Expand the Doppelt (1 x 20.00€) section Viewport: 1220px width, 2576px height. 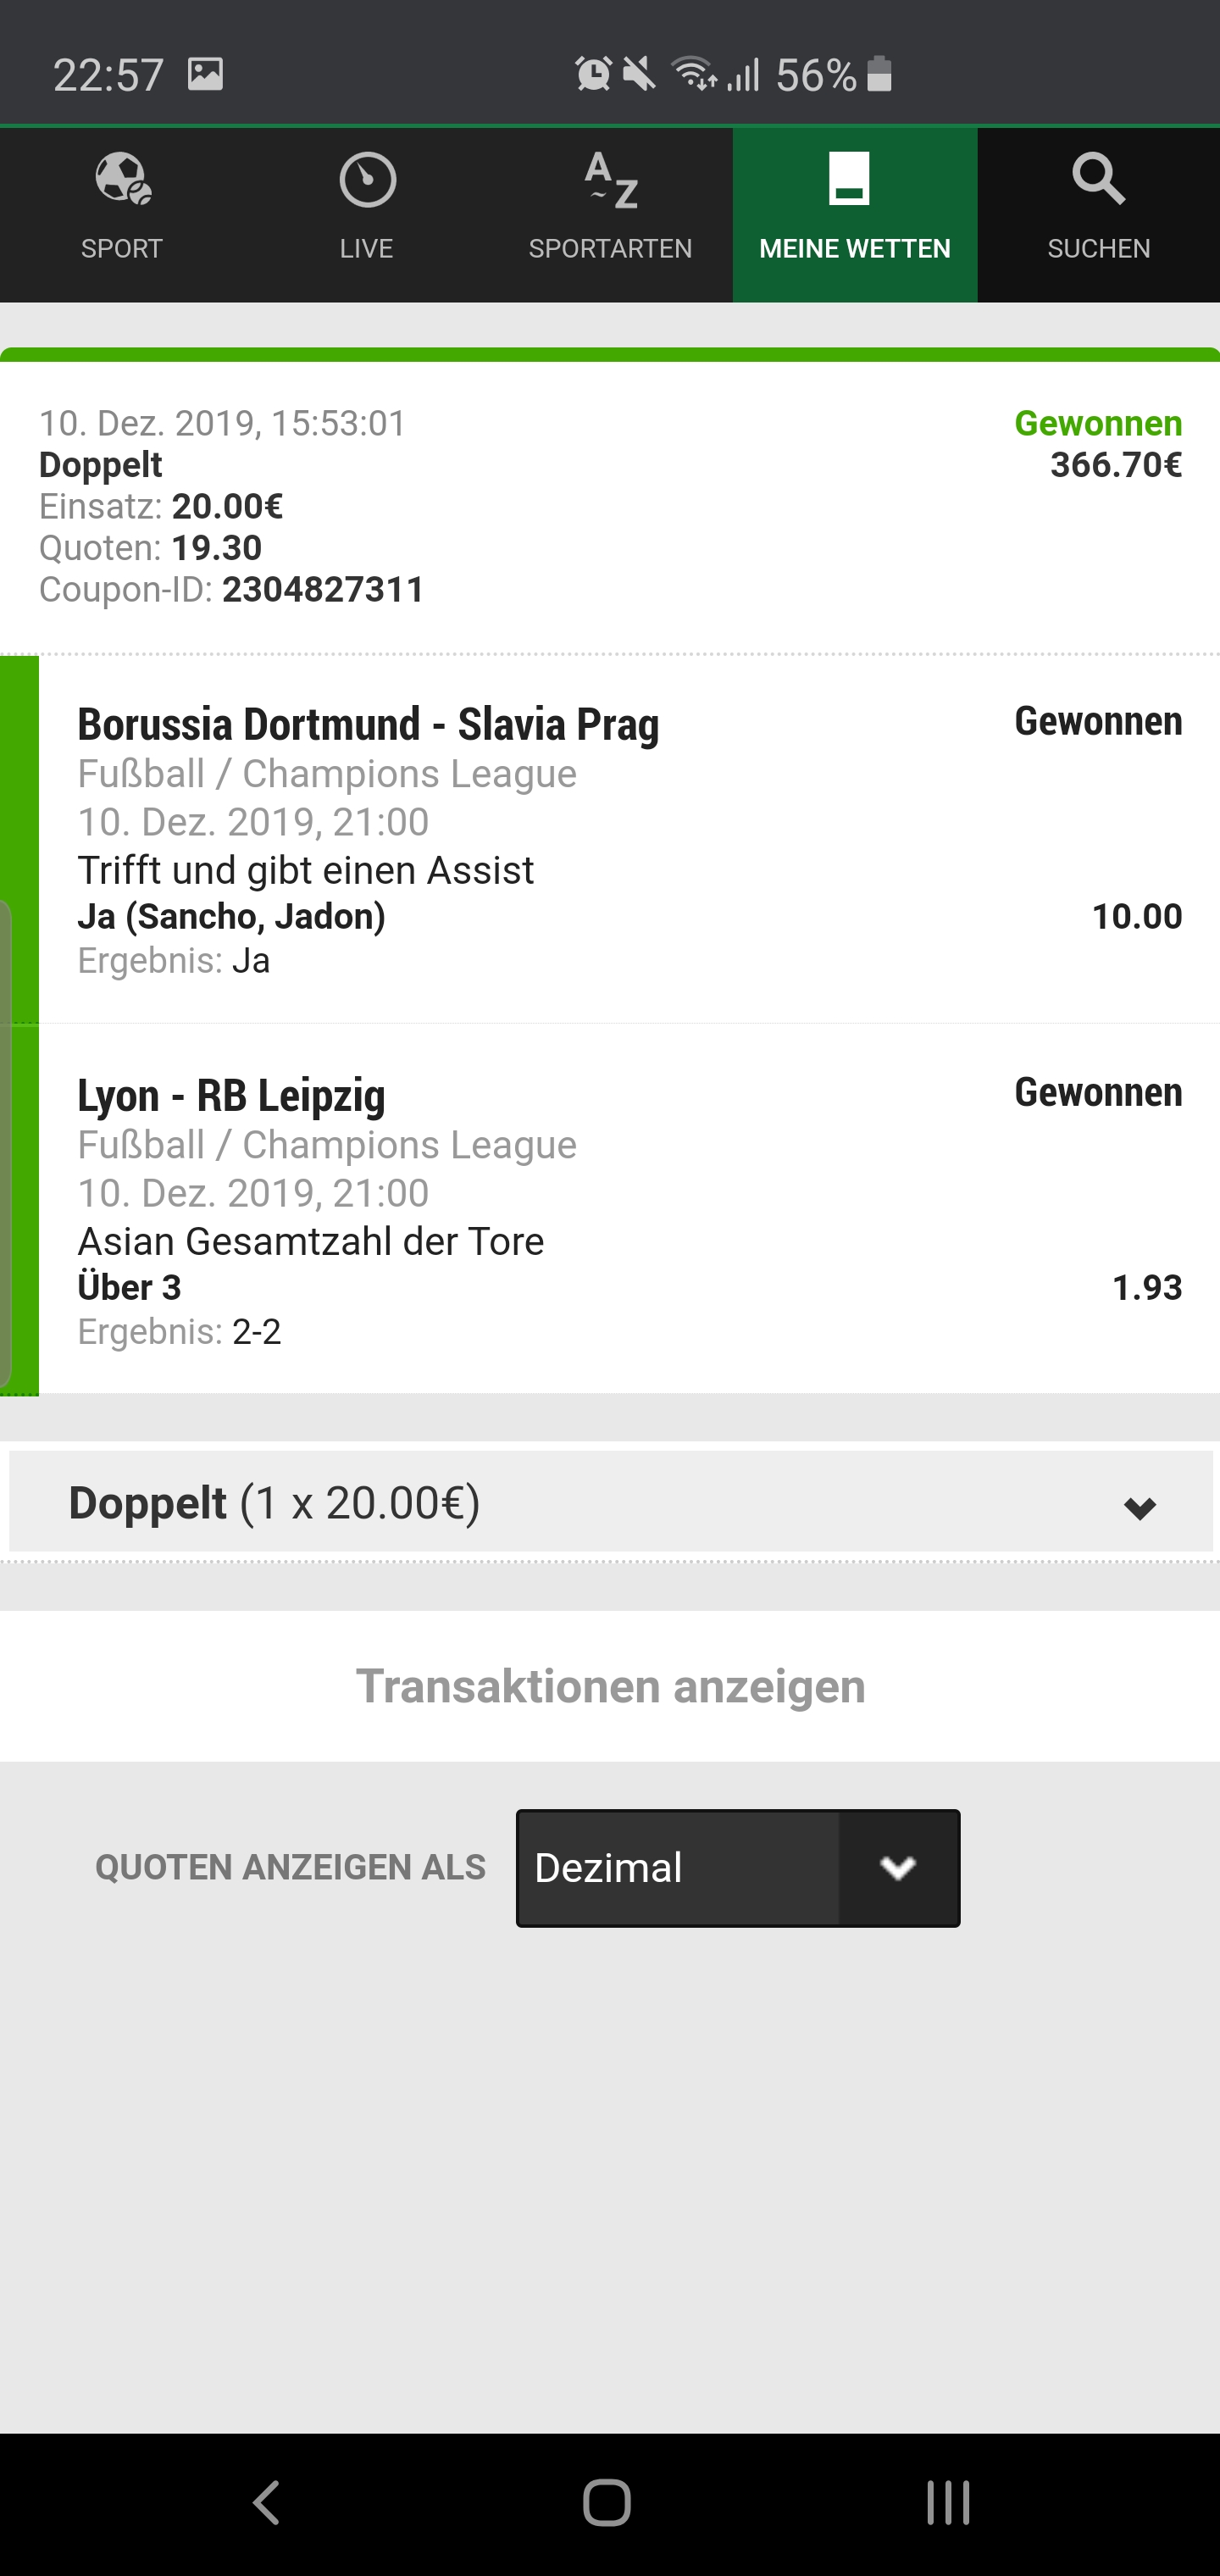274,1503
